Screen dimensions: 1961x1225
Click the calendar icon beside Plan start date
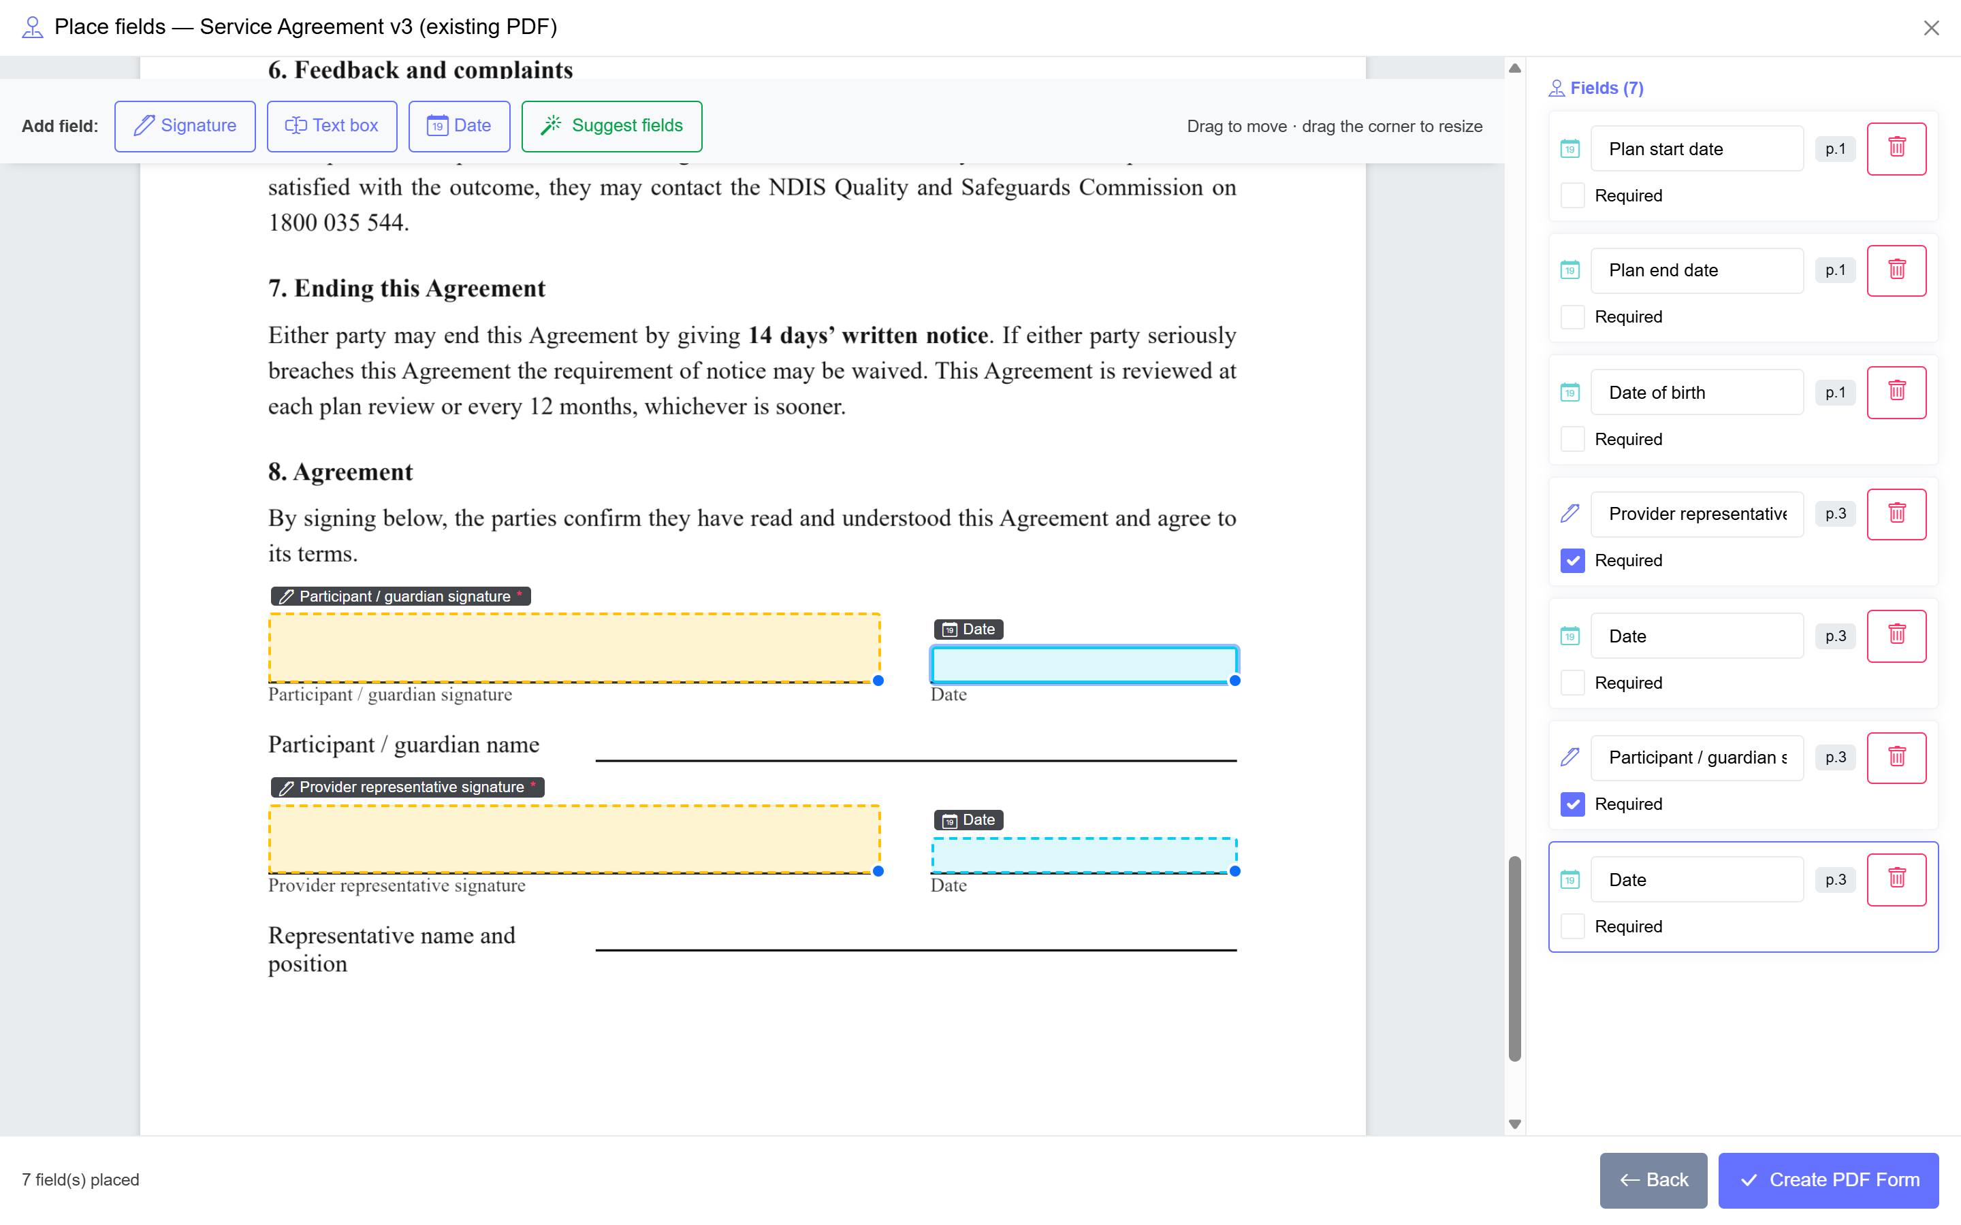(x=1569, y=149)
